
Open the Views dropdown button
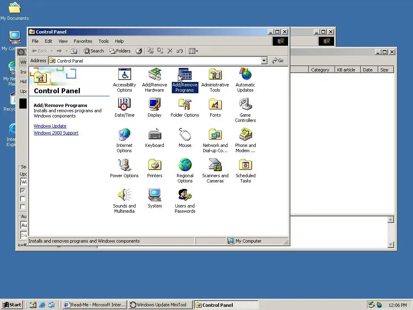(193, 51)
